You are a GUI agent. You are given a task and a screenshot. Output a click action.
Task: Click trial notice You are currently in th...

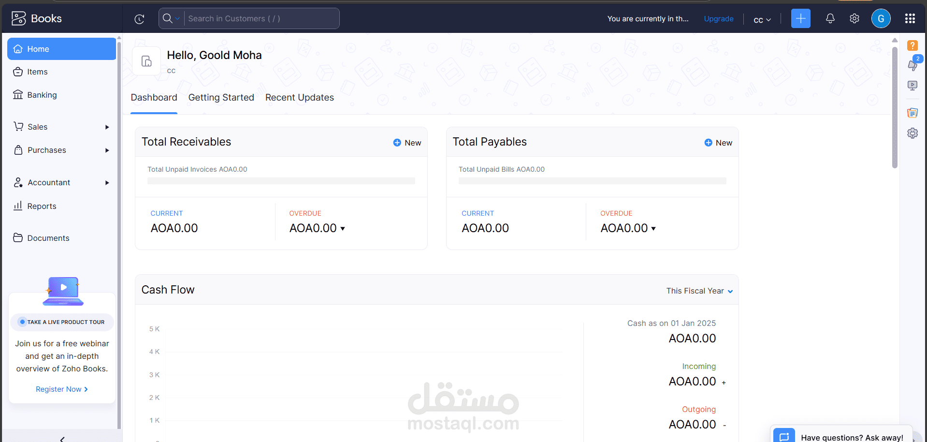(648, 19)
